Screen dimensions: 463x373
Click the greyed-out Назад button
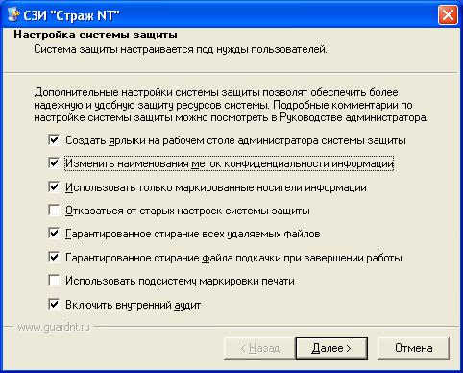259,348
